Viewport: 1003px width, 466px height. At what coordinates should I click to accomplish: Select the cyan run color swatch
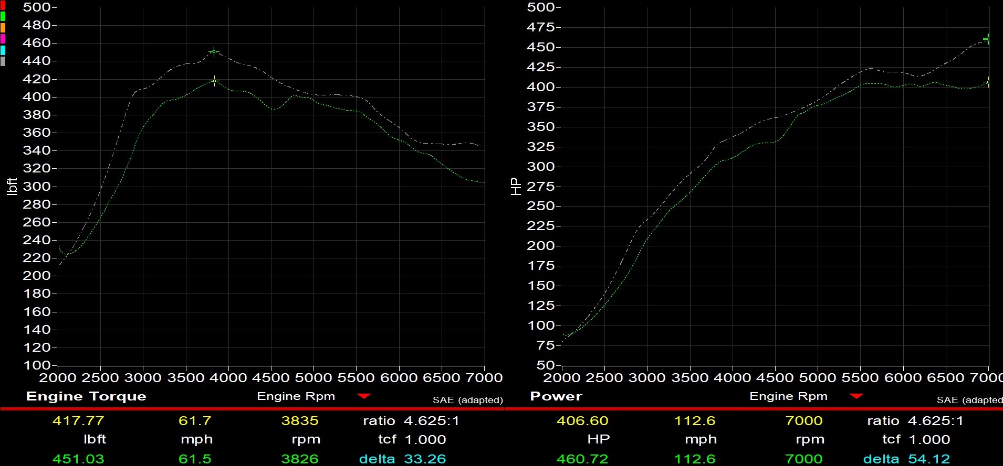click(x=3, y=50)
